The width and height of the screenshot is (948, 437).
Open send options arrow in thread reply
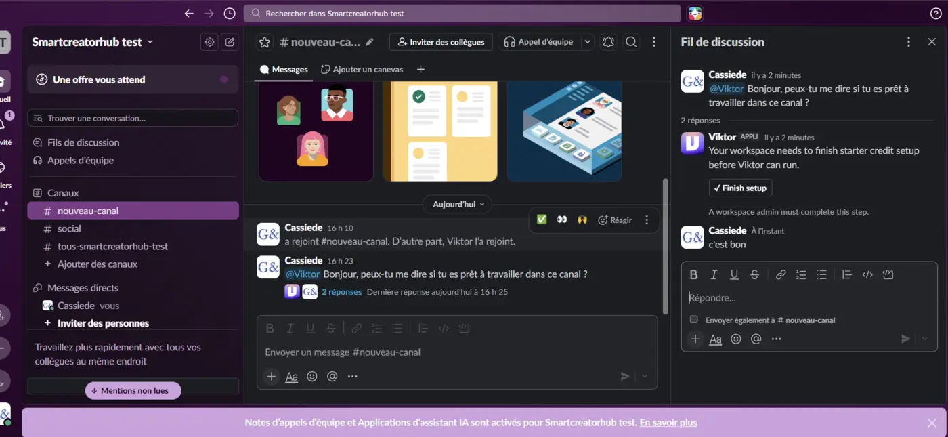pyautogui.click(x=924, y=339)
